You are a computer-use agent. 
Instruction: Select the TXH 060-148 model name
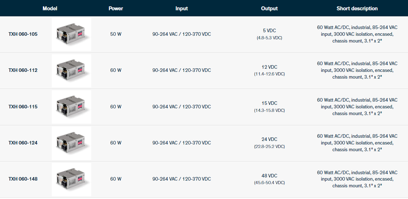pyautogui.click(x=23, y=179)
